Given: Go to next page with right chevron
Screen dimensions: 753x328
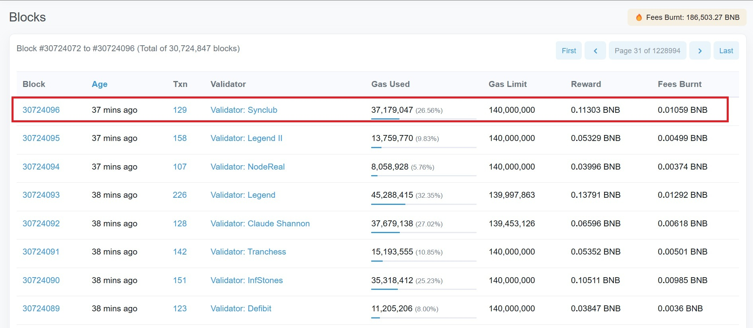Looking at the screenshot, I should click(x=700, y=51).
